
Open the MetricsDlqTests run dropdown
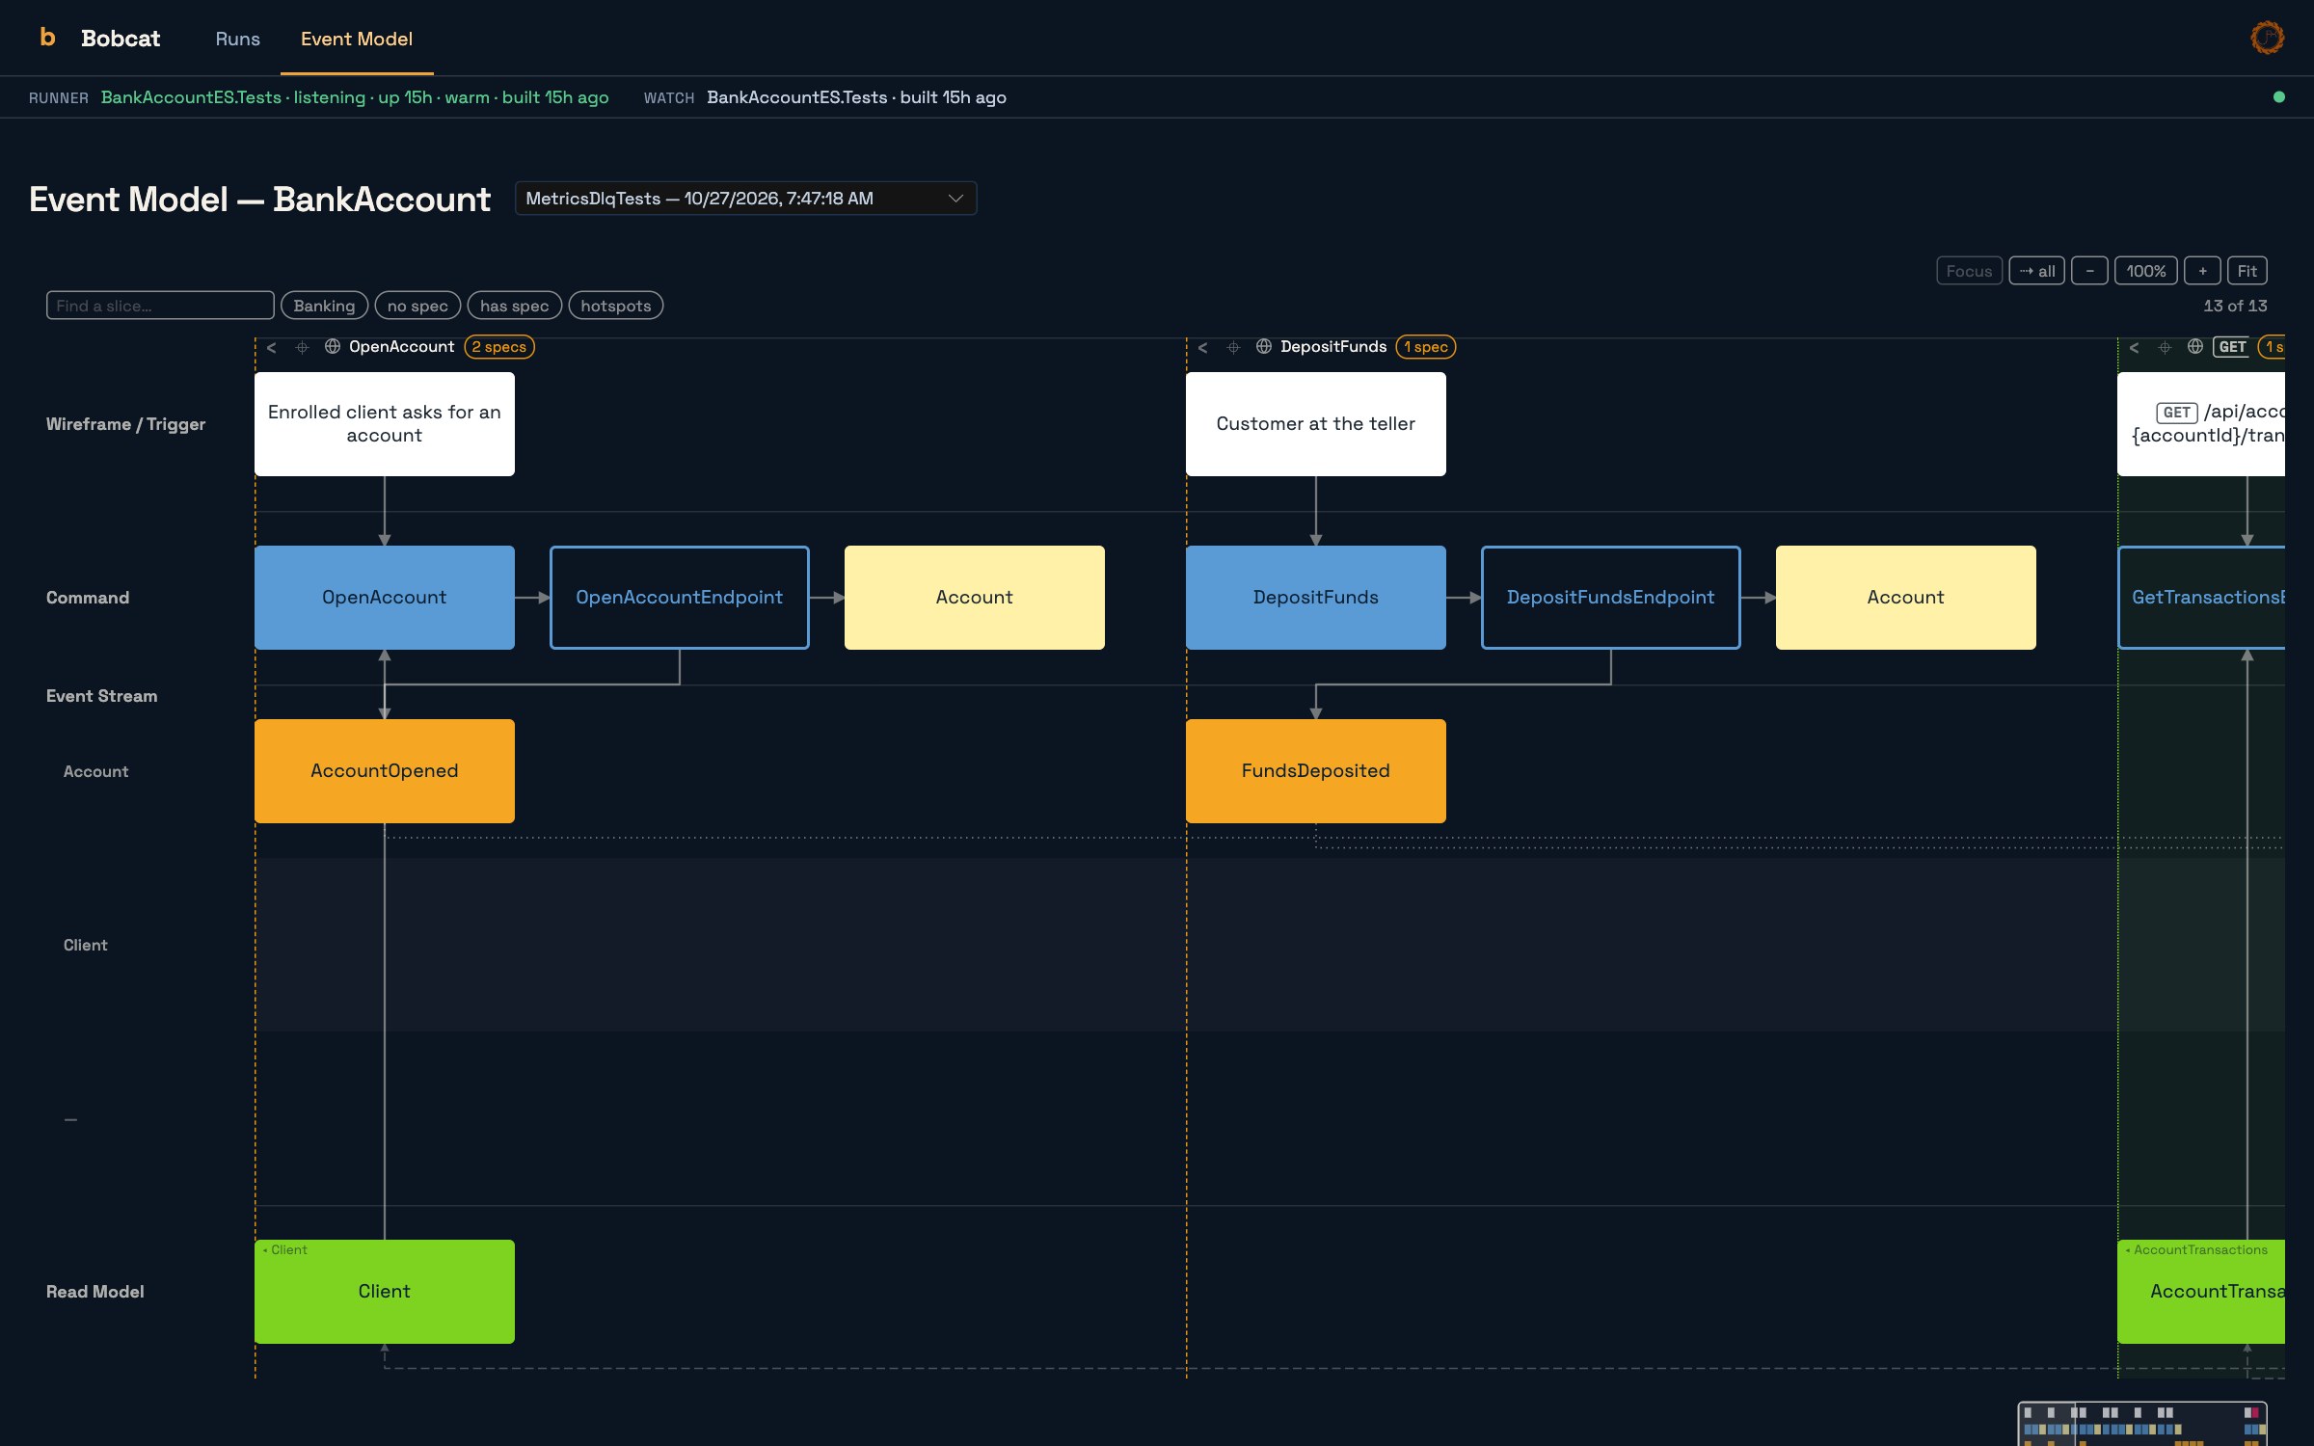[745, 199]
